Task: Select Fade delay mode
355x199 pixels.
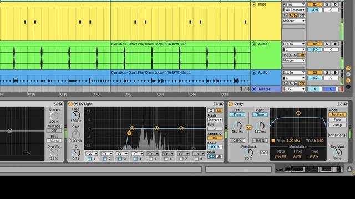Action: [x=337, y=120]
